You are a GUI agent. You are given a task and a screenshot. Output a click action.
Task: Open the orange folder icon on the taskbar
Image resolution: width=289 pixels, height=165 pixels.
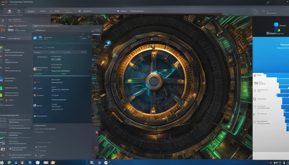(53, 162)
